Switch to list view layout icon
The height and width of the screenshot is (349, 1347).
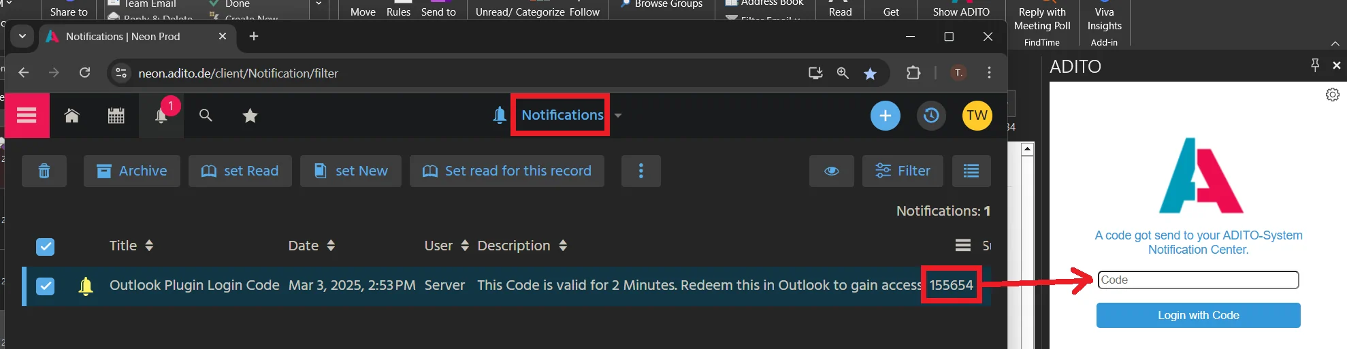[x=971, y=171]
